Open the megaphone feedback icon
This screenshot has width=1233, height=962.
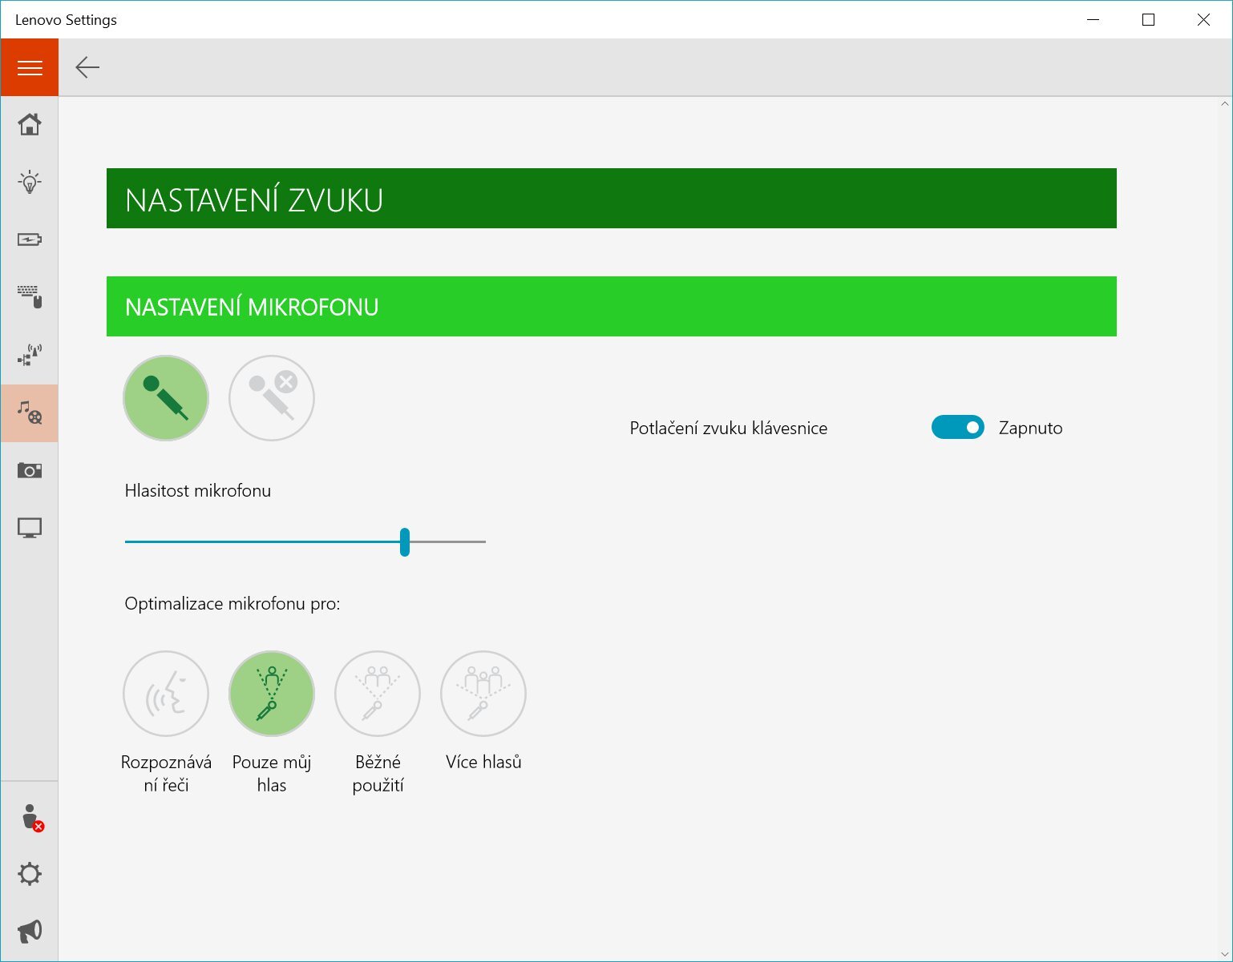point(30,931)
